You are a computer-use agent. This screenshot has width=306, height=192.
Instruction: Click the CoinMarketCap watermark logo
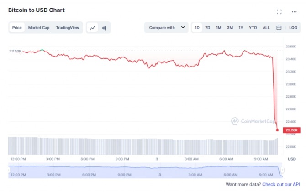pyautogui.click(x=253, y=121)
